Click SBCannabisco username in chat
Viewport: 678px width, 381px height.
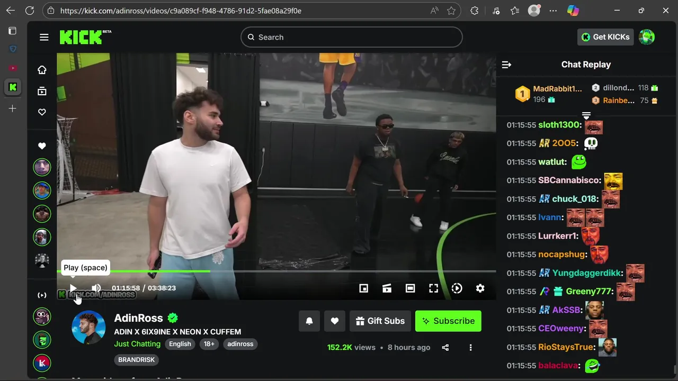(x=570, y=180)
